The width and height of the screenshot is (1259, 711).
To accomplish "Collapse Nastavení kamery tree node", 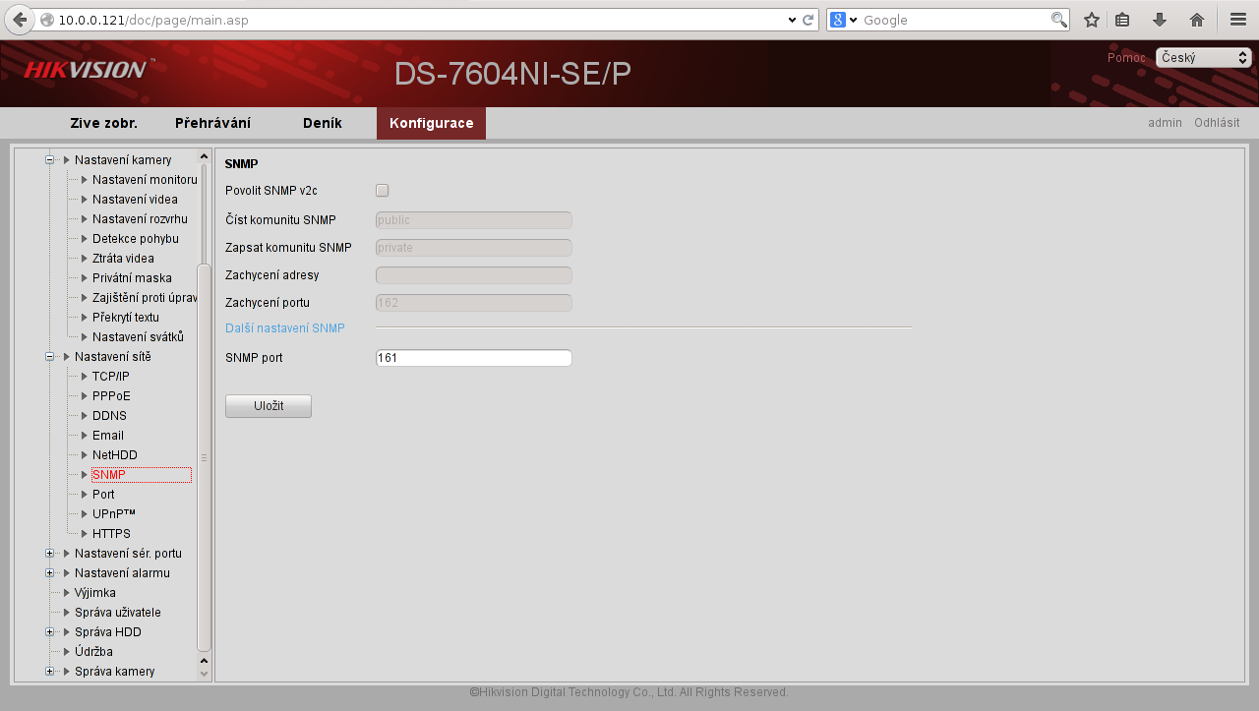I will click(49, 160).
